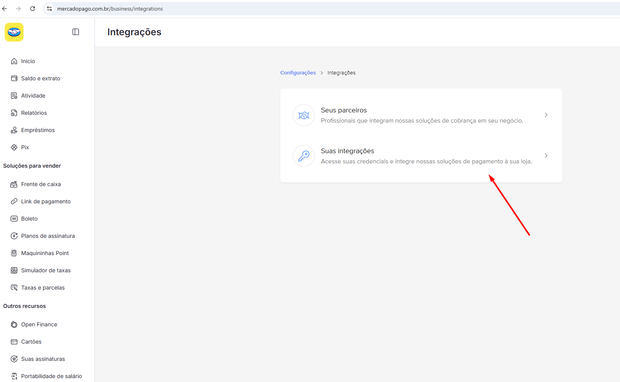Click the description 'Profissionais que integram nossas soluções'

[x=422, y=121]
